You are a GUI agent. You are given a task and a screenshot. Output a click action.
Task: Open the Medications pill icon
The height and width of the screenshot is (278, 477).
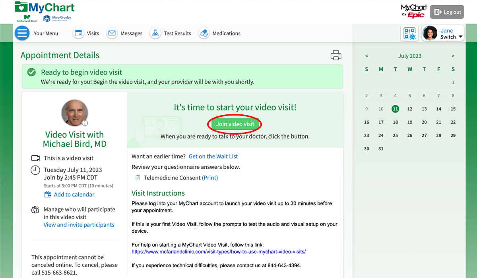pos(204,33)
